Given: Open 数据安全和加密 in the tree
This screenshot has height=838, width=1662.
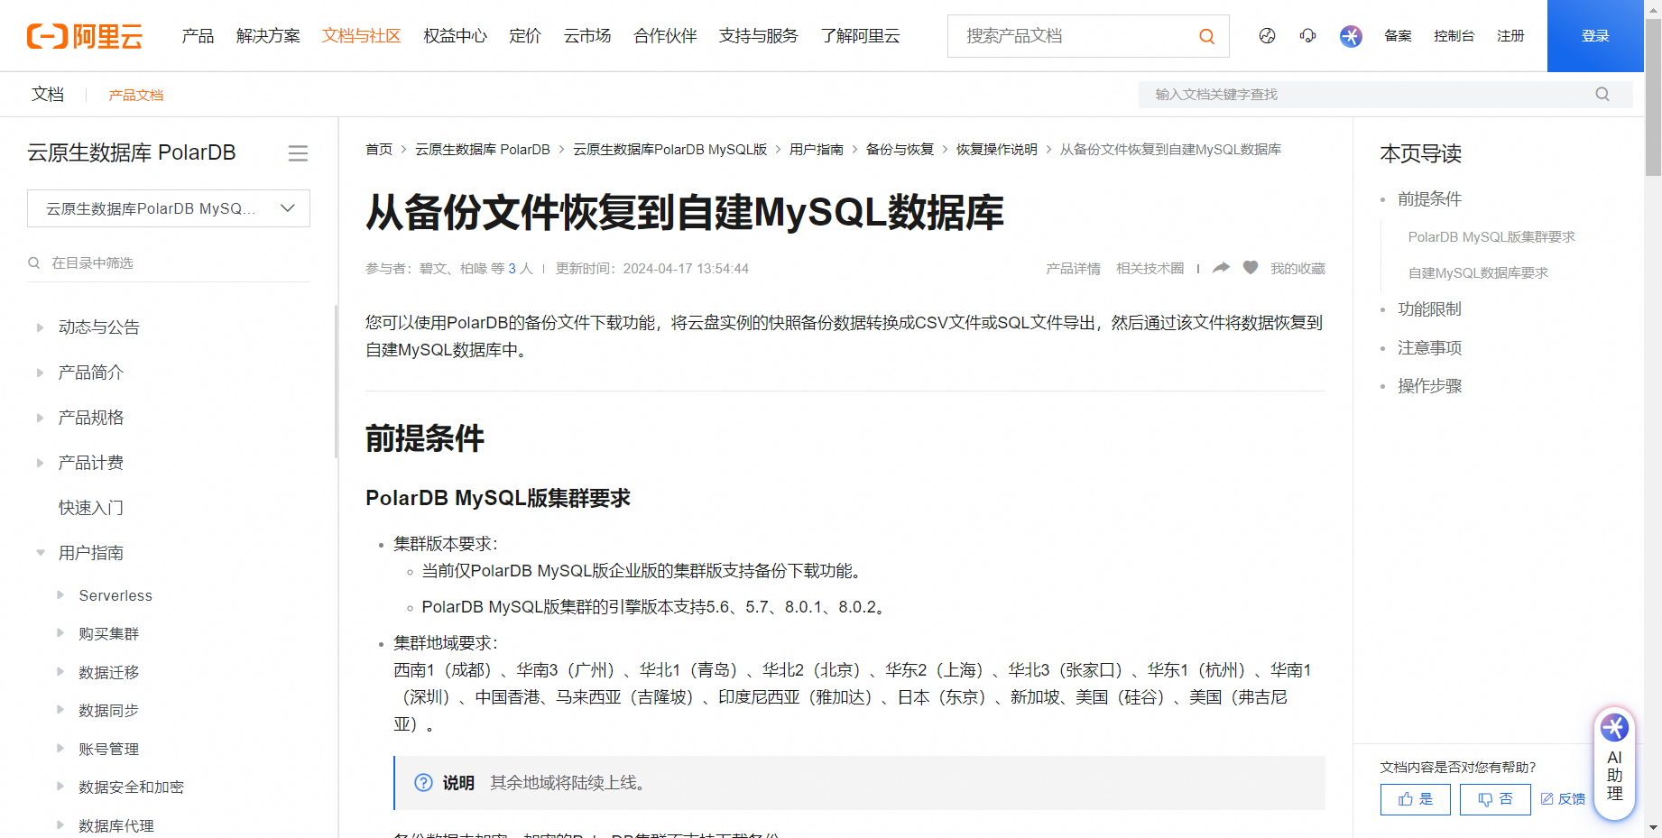Looking at the screenshot, I should pyautogui.click(x=131, y=787).
